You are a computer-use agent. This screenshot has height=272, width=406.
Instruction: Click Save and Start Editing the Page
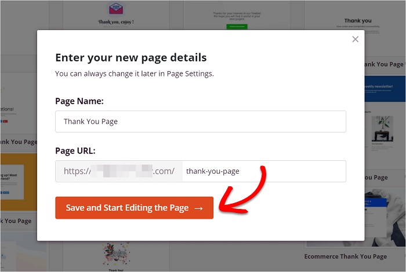click(134, 208)
